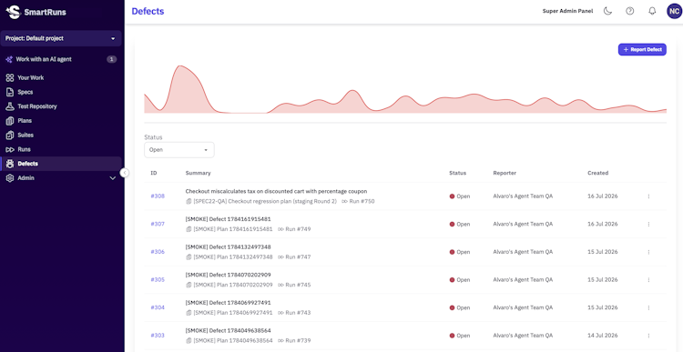Click the defects trend chart peak
The image size is (683, 352).
click(180, 66)
